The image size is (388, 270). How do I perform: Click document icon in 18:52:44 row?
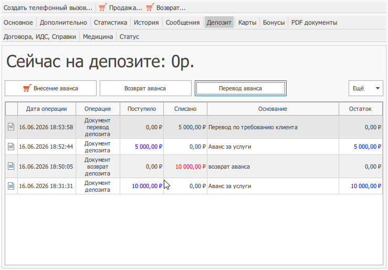pos(11,147)
